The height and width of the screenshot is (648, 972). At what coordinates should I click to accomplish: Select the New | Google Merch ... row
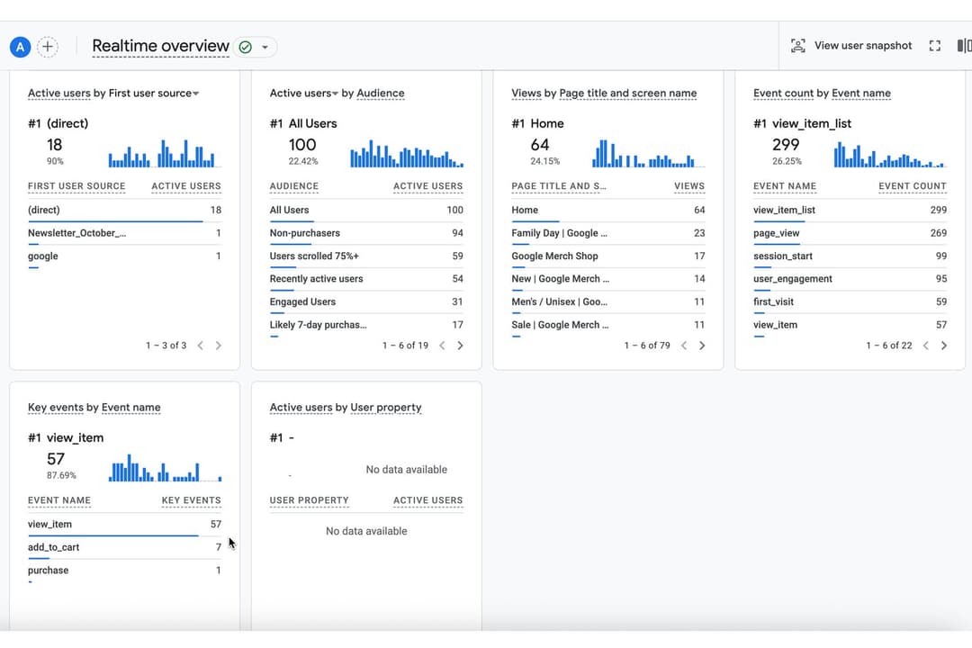pos(608,279)
